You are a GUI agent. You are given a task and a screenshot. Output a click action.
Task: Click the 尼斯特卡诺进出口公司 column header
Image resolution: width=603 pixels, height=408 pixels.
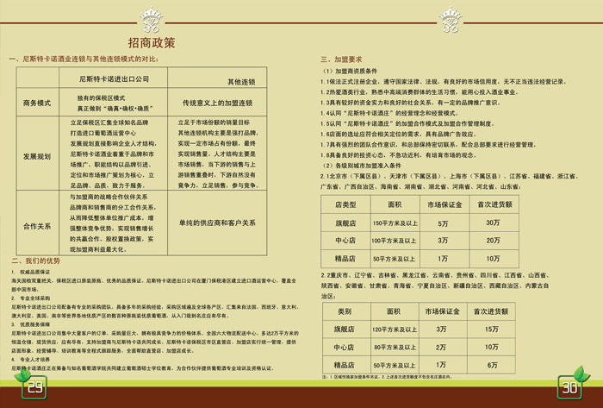[115, 79]
